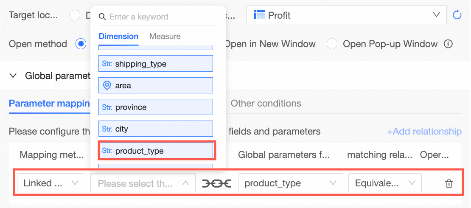Collapse the Global parameters section
Screen dimensions: 471x208
click(13, 76)
